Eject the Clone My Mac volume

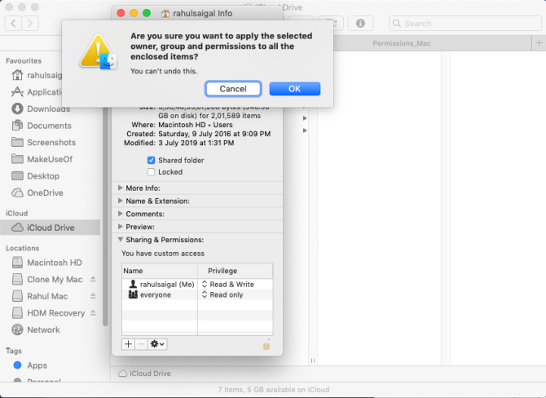click(x=93, y=280)
